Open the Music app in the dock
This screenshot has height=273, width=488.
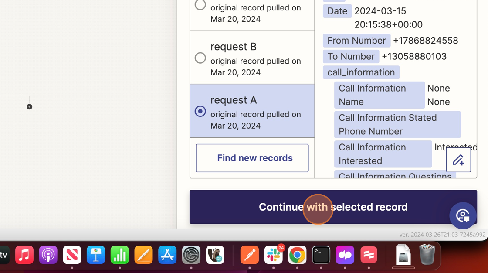pos(24,255)
